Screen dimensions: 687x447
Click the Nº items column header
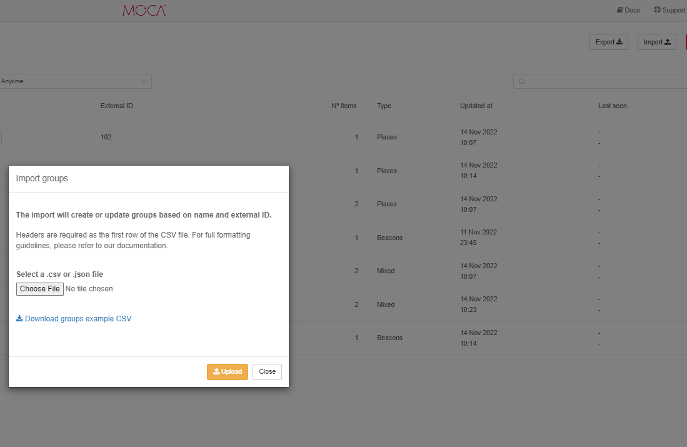point(344,106)
